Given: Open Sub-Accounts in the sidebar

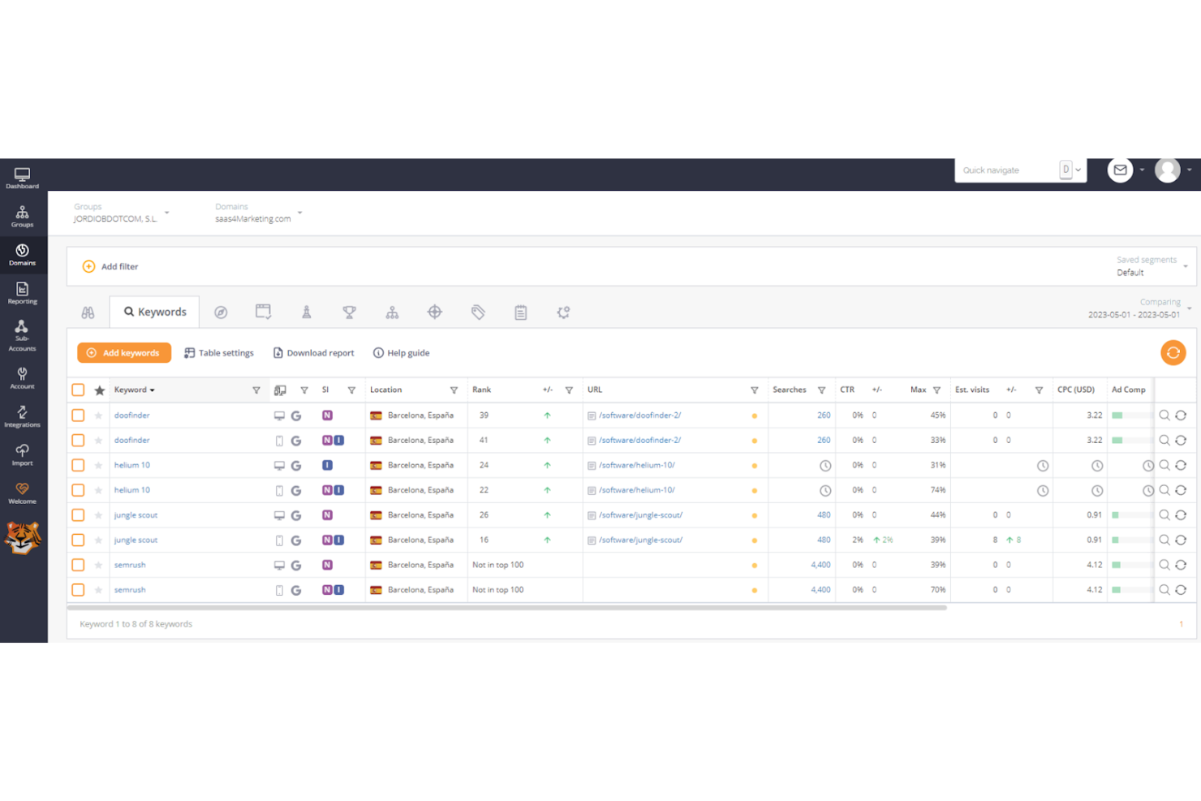Looking at the screenshot, I should tap(22, 335).
